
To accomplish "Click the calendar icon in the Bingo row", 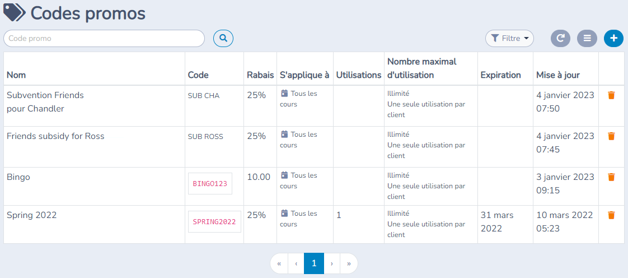I will pos(284,175).
